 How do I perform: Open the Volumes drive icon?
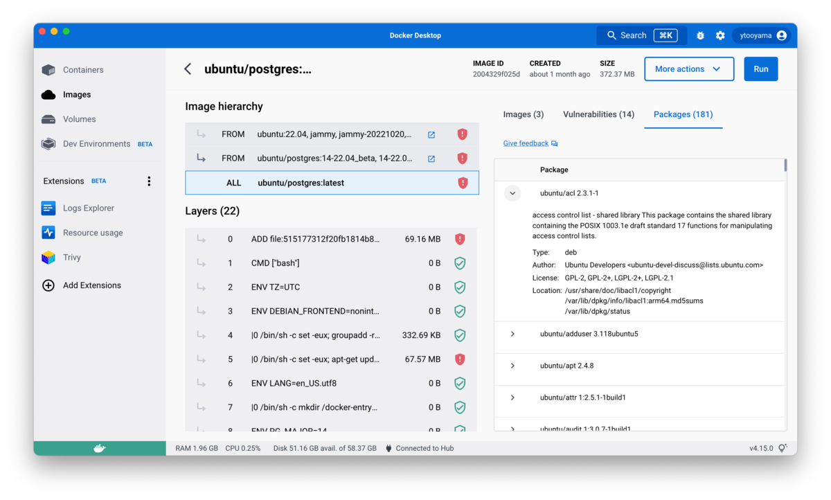[x=48, y=119]
